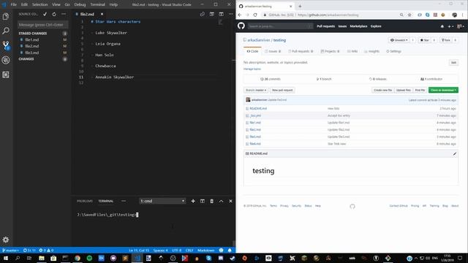Click the green Clone or download button
468x263 pixels.
443,90
